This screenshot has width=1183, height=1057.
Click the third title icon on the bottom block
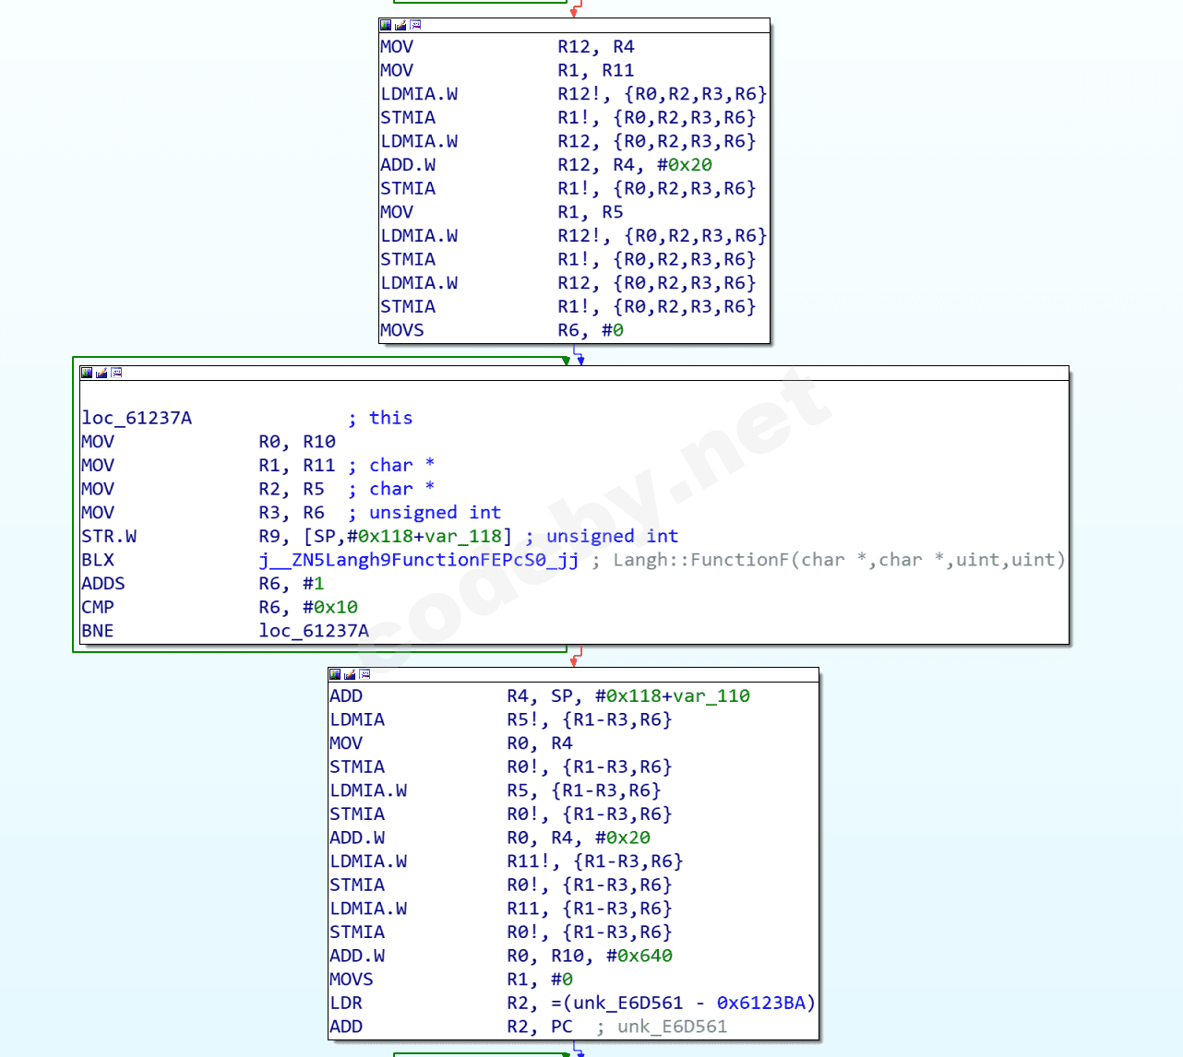[x=364, y=674]
